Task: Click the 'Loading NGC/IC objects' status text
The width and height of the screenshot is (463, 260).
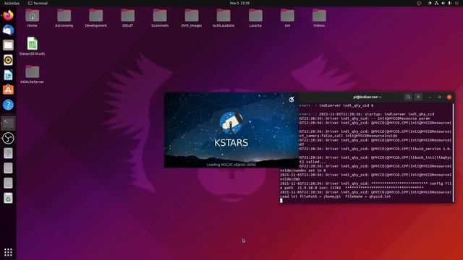Action: [231, 165]
